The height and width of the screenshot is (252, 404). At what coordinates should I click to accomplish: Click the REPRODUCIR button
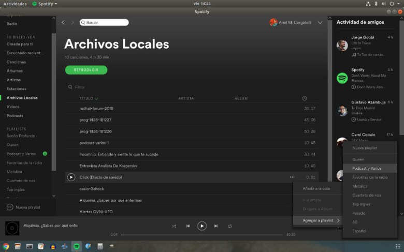coord(86,70)
